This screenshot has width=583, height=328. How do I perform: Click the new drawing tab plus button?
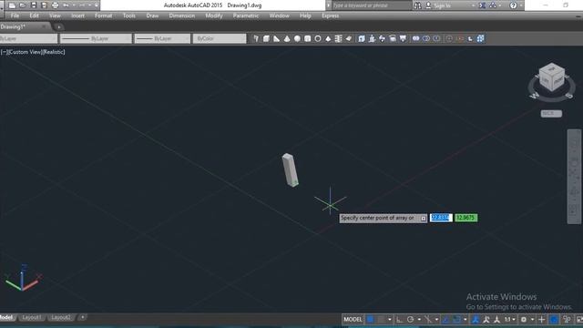pyautogui.click(x=58, y=26)
